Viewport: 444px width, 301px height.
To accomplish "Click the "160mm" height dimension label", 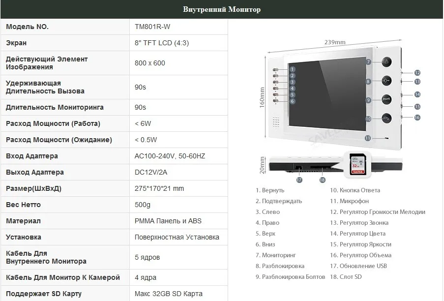I will [262, 97].
